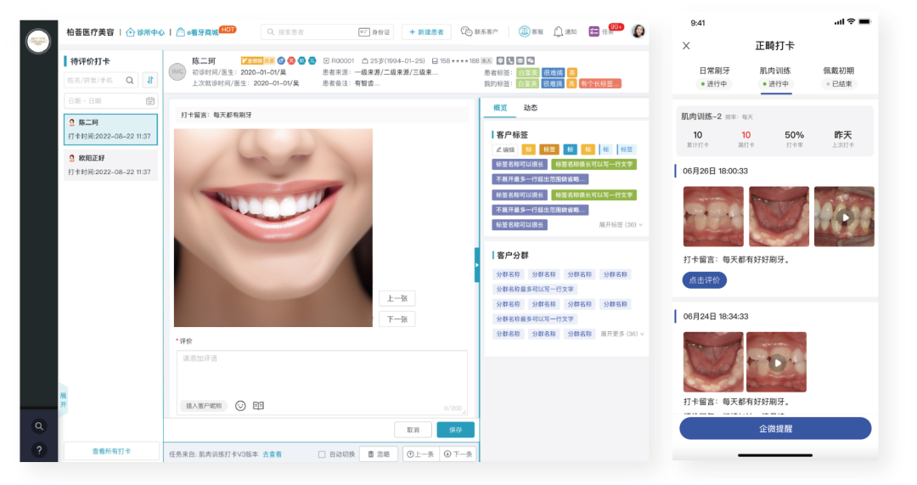This screenshot has width=917, height=485.
Task: Close the 正畸打卡 mobile panel
Action: (x=686, y=46)
